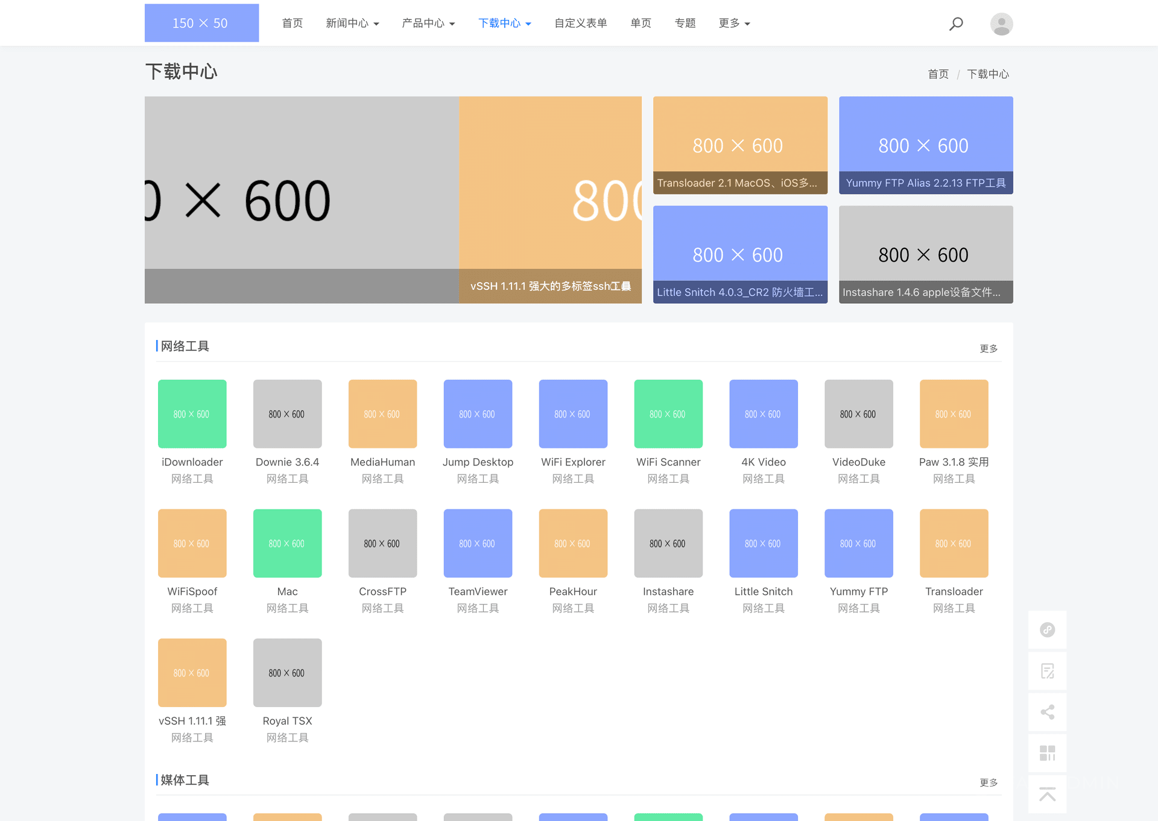Expand the 更多 navigation dropdown
The image size is (1158, 821).
[x=734, y=23]
